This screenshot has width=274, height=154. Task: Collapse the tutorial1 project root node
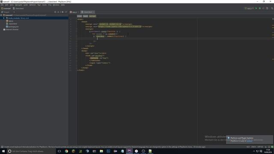pos(1,15)
